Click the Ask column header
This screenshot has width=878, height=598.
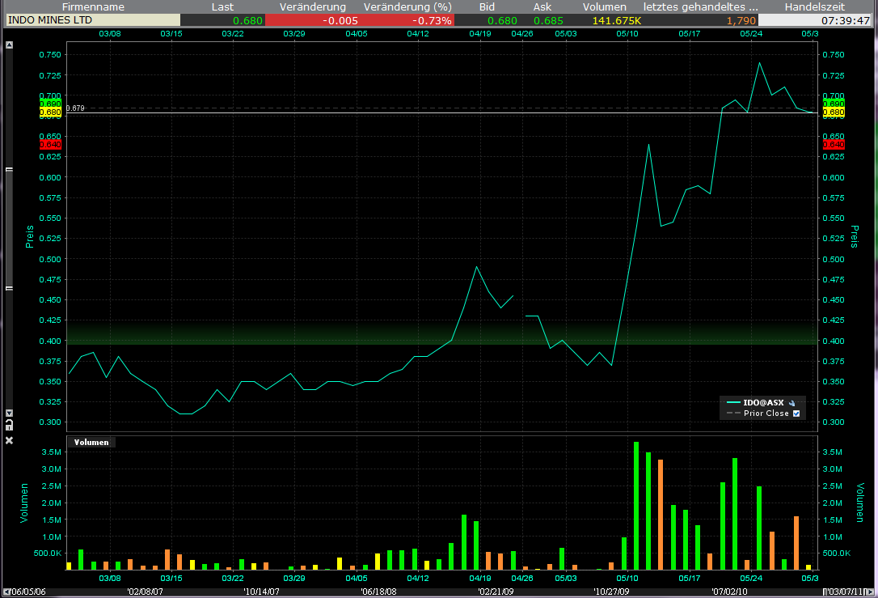click(x=542, y=6)
